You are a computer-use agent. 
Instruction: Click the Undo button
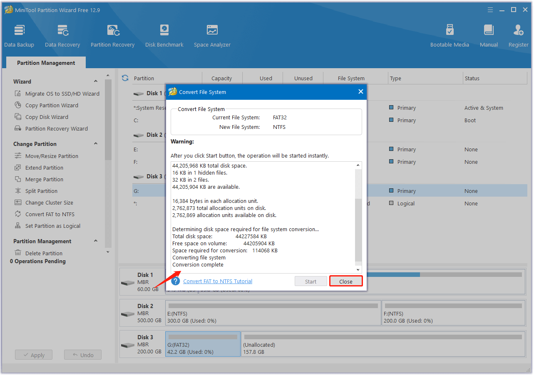pyautogui.click(x=83, y=355)
